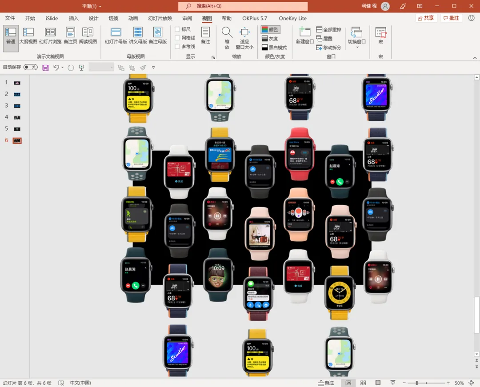Enable the Gridlines (网格线) checkbox

pos(177,38)
